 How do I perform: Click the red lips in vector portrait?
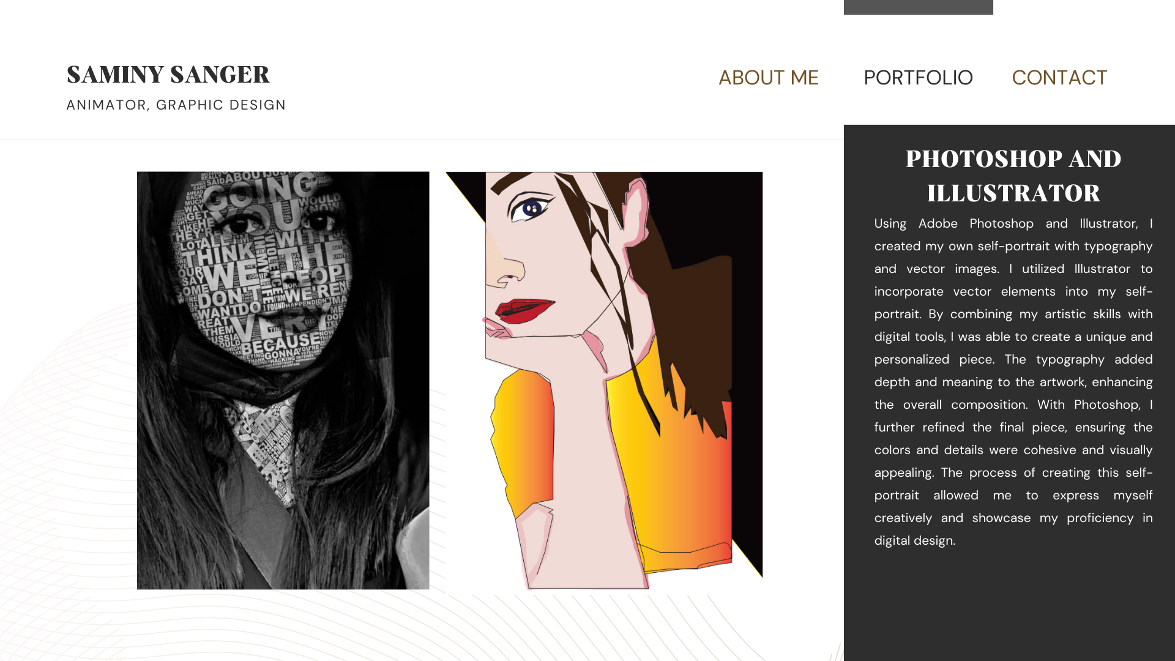[x=524, y=310]
